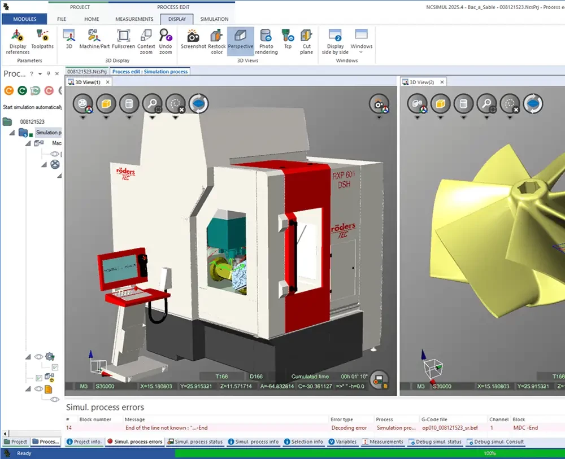
Task: Toggle eye visibility next to gear tree item
Action: tap(38, 357)
